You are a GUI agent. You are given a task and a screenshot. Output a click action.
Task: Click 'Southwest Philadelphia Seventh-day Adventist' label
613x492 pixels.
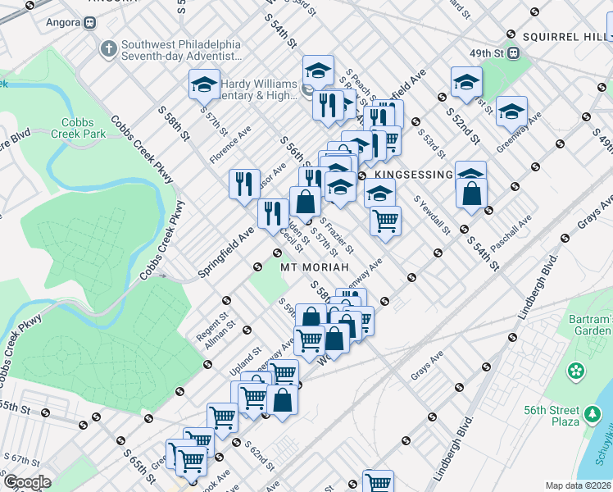tap(181, 51)
